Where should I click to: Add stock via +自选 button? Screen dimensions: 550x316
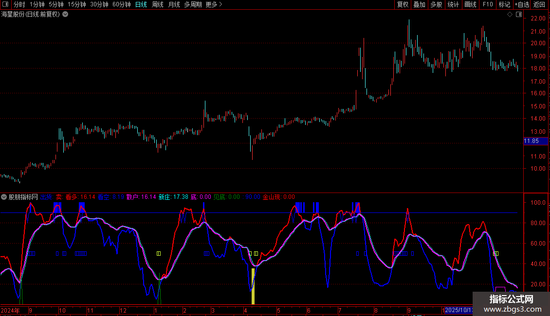522,4
